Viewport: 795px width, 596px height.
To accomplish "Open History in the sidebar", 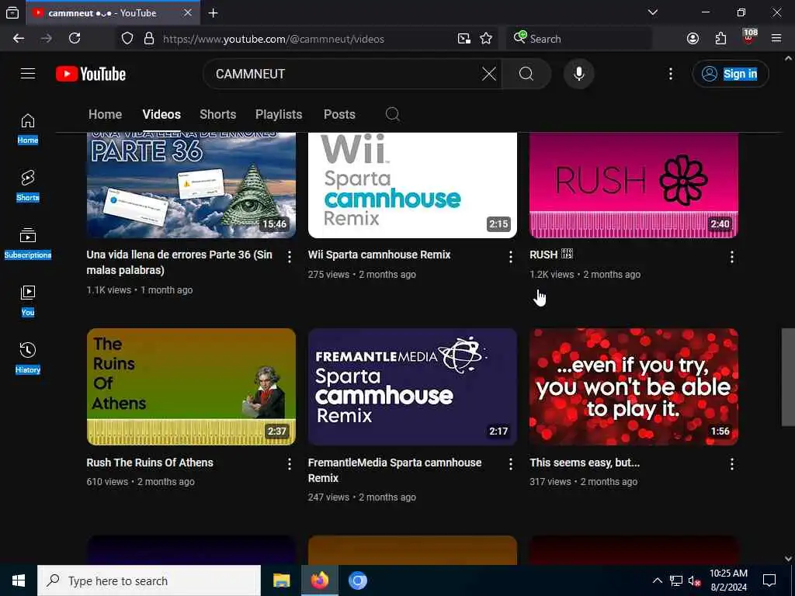I will (x=28, y=359).
